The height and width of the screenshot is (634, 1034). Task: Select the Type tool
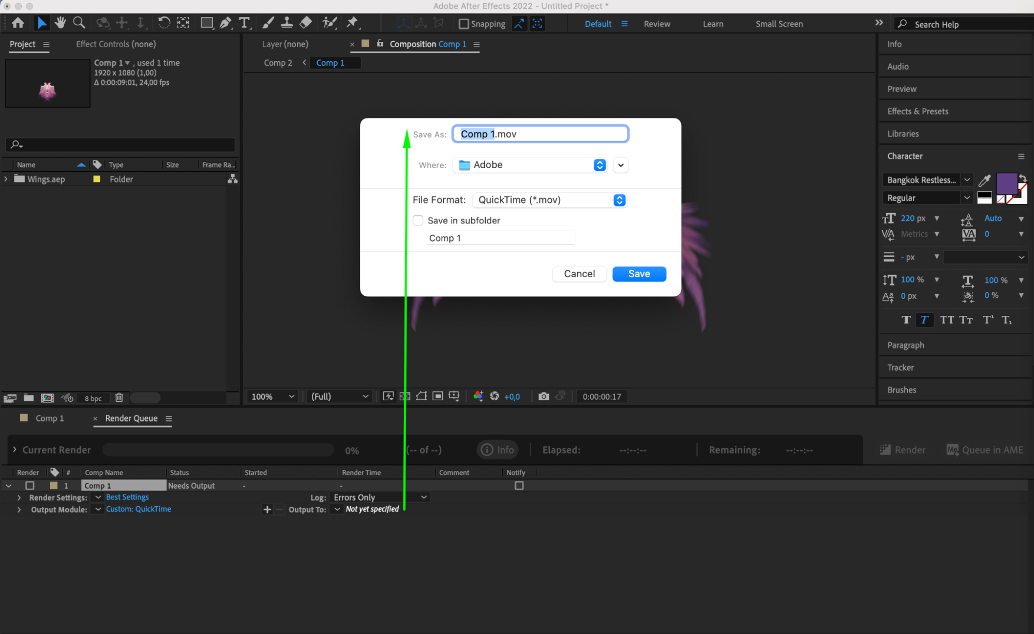[x=244, y=23]
